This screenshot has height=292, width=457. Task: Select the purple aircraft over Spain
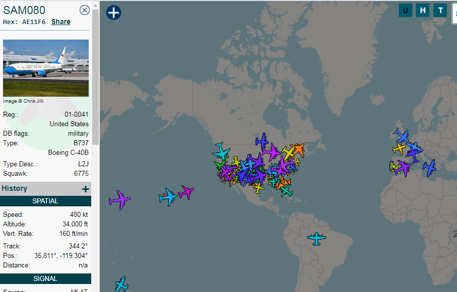pos(404,168)
